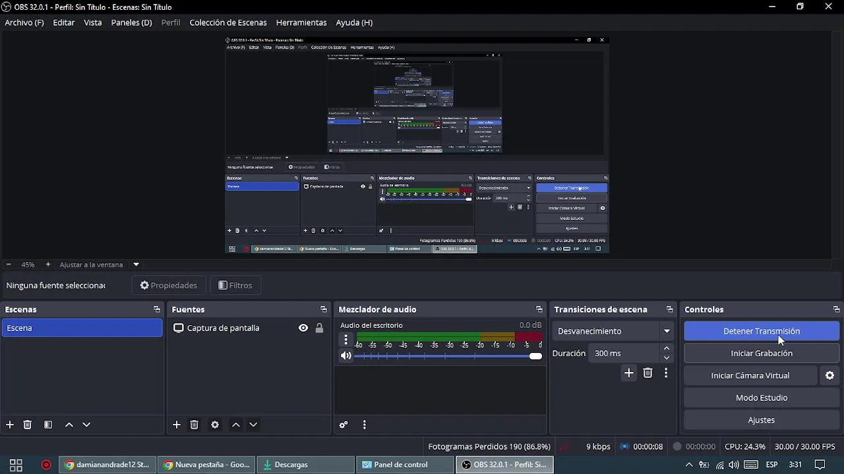
Task: Open Ajustes button in Controles
Action: tap(762, 420)
